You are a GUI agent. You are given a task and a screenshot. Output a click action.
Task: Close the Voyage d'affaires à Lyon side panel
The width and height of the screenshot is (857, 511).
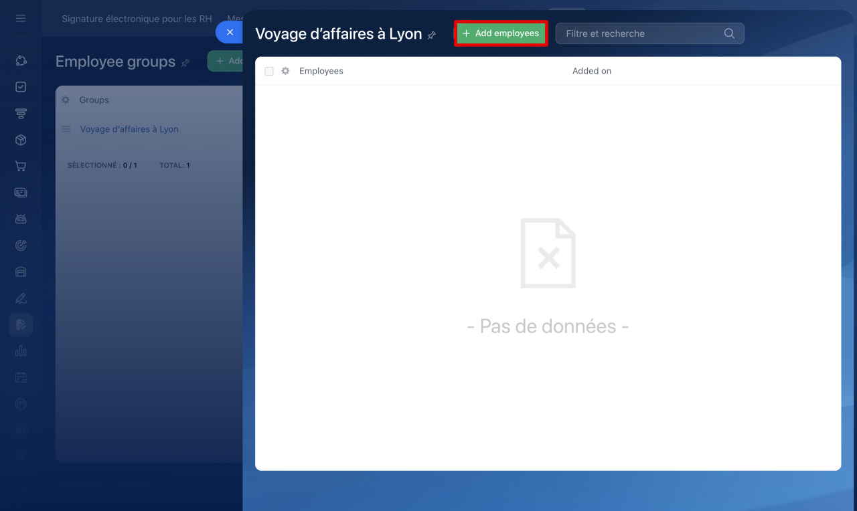[230, 32]
